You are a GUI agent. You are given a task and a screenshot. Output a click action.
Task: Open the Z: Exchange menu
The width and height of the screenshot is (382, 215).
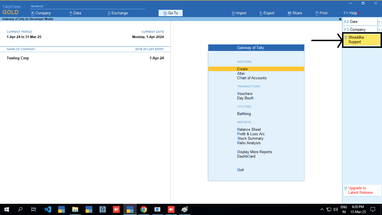pyautogui.click(x=118, y=13)
